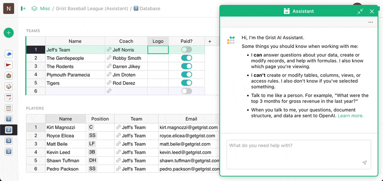This screenshot has width=383, height=181.
Task: Click the 'DH' position tag
Action: (92, 160)
